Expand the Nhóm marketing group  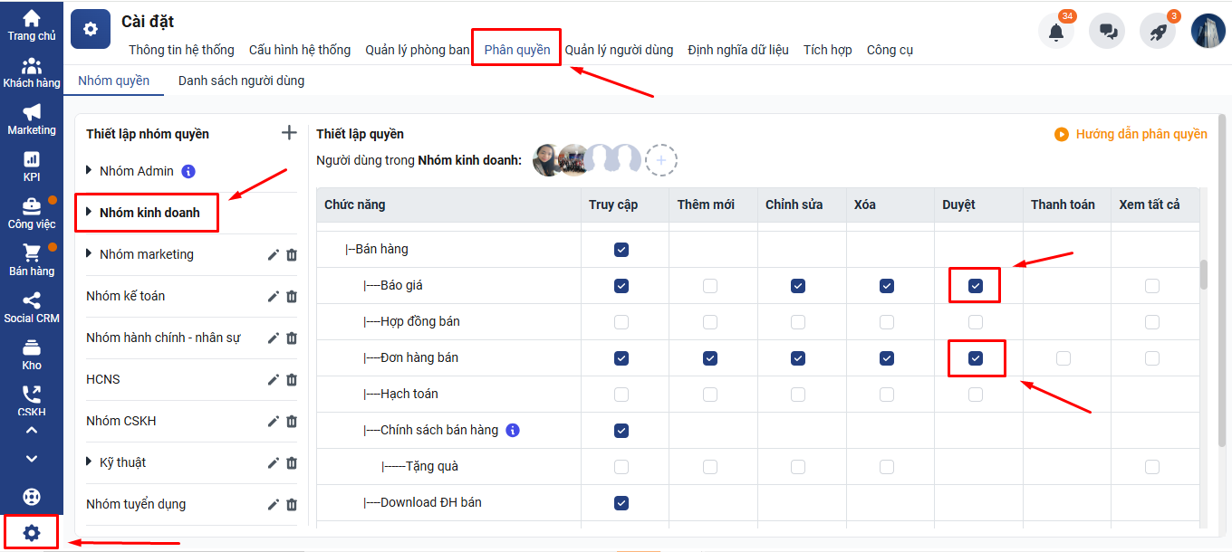point(89,254)
